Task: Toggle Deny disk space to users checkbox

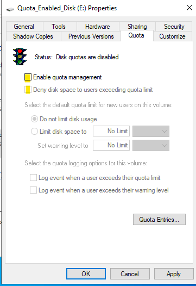Action: 28,90
